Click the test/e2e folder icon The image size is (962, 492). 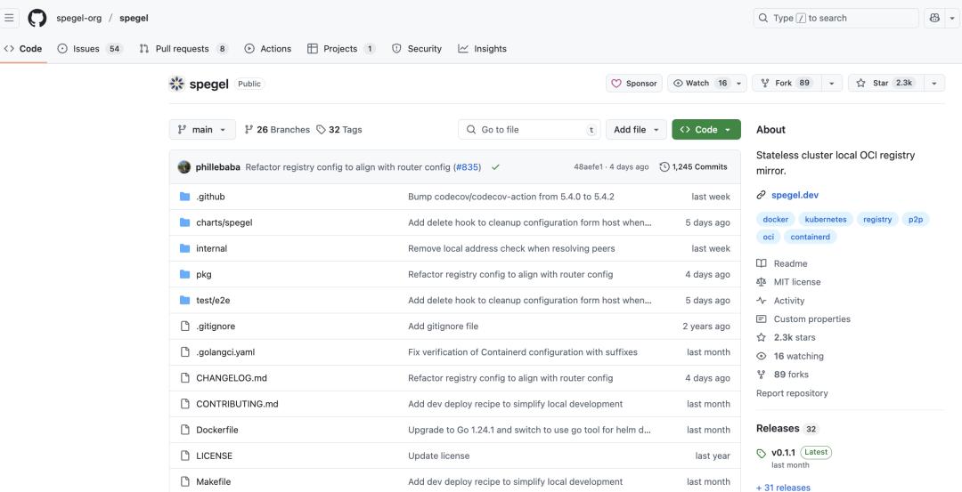point(184,300)
